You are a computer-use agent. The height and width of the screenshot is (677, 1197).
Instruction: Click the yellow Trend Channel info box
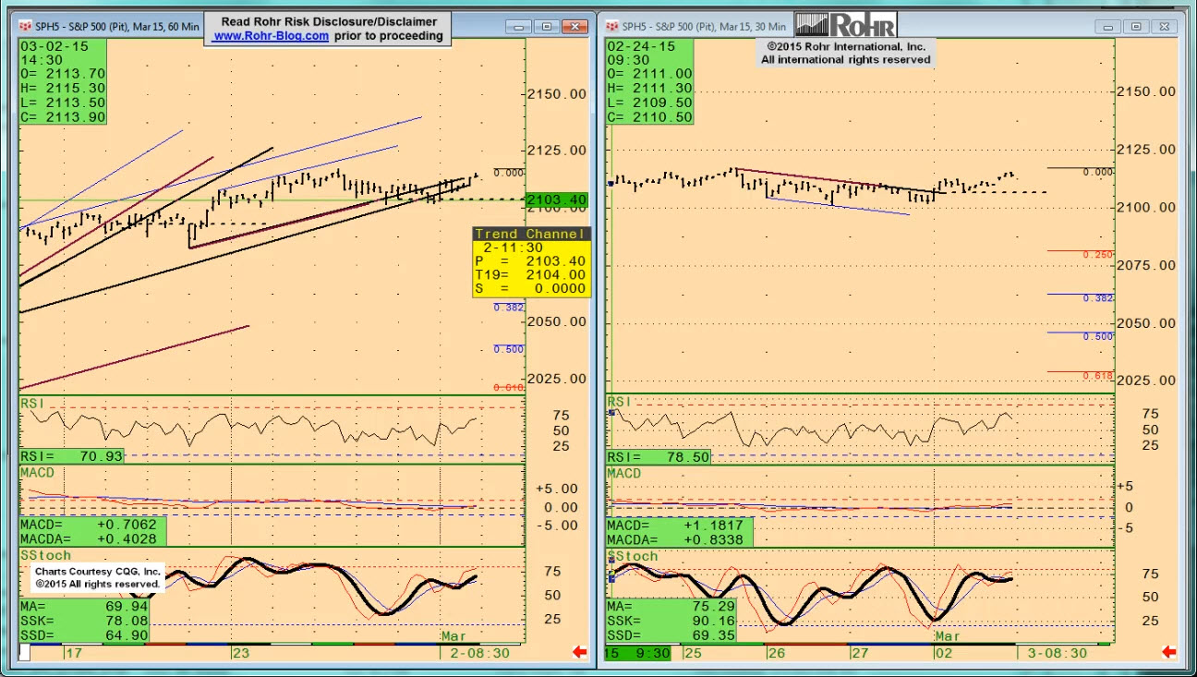[531, 261]
